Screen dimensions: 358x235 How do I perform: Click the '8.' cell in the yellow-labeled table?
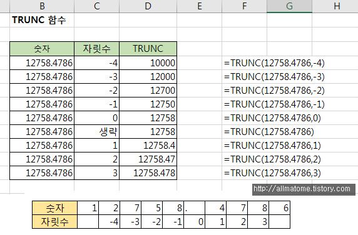tap(173, 208)
